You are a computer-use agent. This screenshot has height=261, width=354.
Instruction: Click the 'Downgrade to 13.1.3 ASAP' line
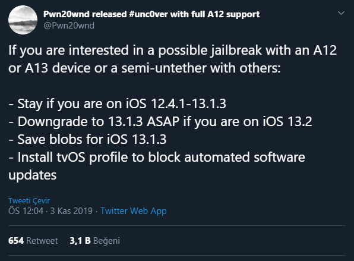pyautogui.click(x=160, y=121)
